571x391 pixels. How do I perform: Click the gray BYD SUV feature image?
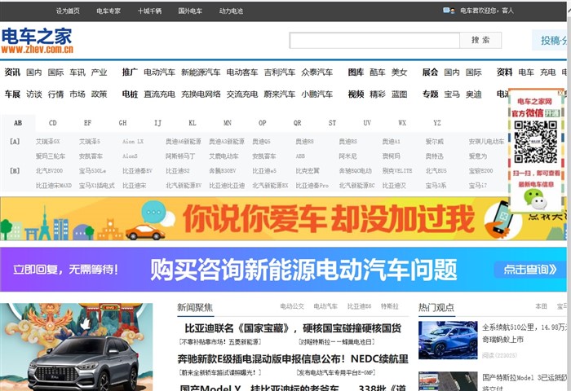tap(77, 347)
